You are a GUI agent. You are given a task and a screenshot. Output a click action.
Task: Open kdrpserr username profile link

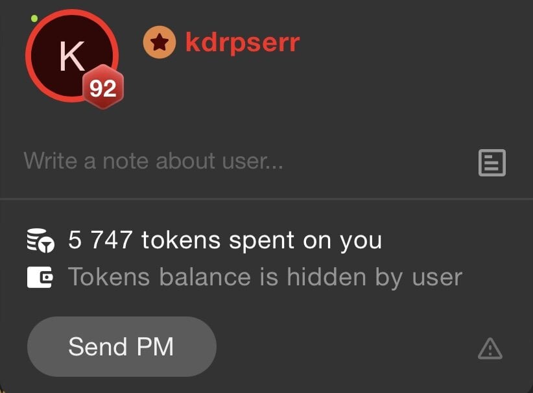point(243,43)
